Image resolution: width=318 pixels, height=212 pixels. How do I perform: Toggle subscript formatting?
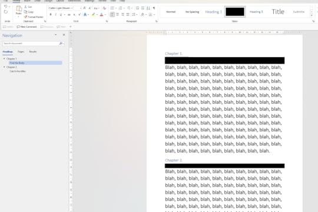pyautogui.click(x=74, y=15)
